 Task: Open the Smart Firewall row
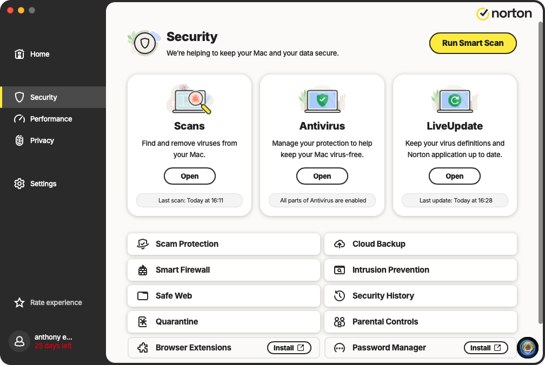coord(223,270)
